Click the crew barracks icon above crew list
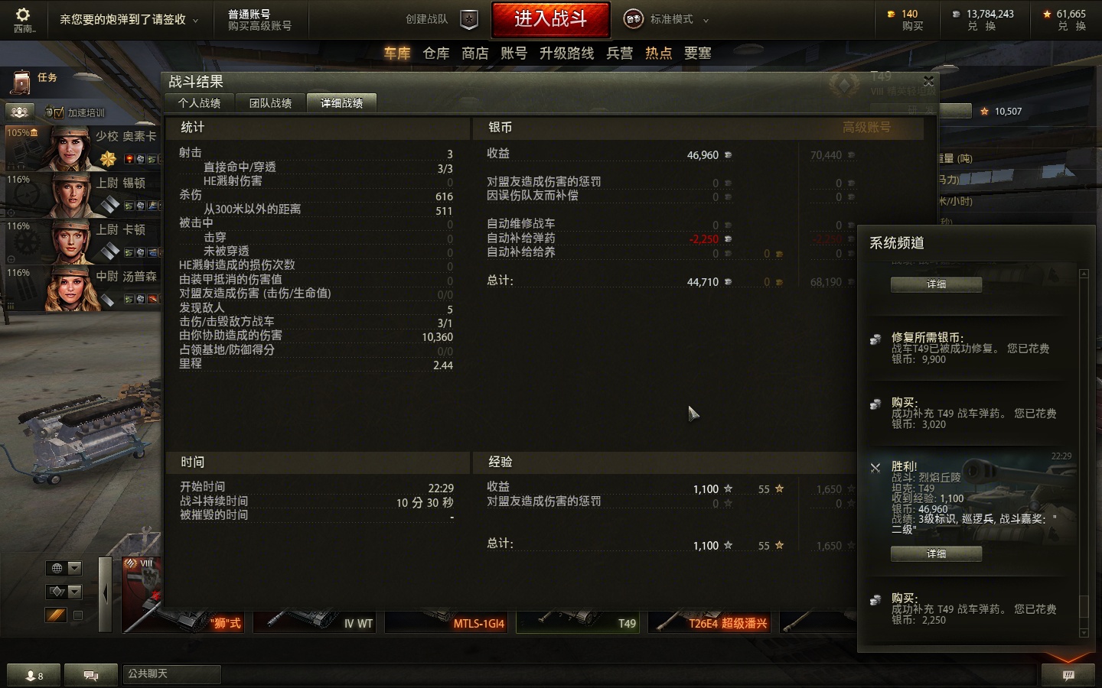Viewport: 1102px width, 688px height. [20, 112]
